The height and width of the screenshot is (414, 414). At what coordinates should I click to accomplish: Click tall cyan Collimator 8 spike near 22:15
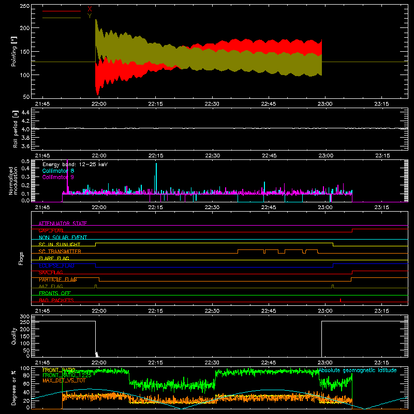coord(156,178)
